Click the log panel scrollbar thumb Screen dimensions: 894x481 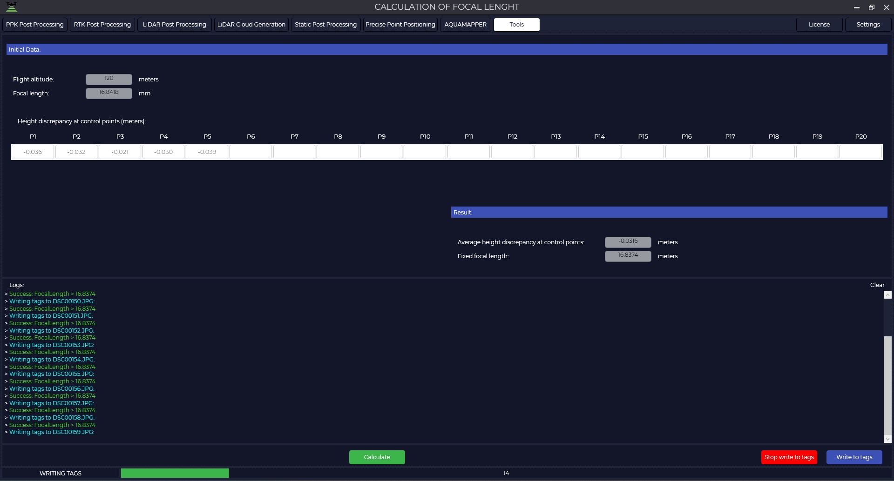(887, 385)
